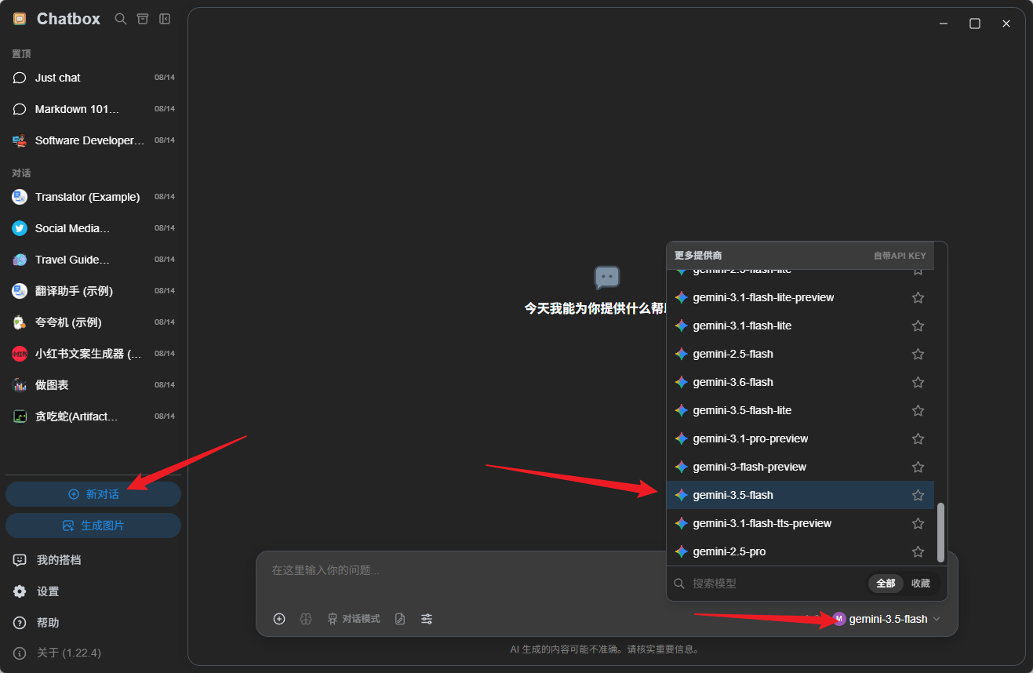Open the gemini-3.5-flash model selector dropdown
Image resolution: width=1033 pixels, height=673 pixels.
(x=886, y=619)
